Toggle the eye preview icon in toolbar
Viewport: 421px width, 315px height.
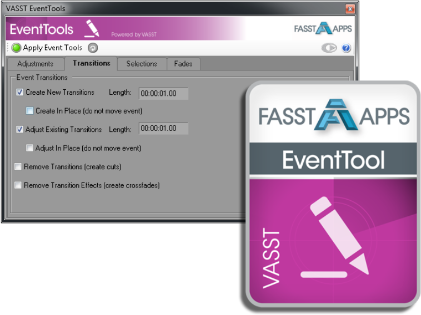[x=329, y=48]
